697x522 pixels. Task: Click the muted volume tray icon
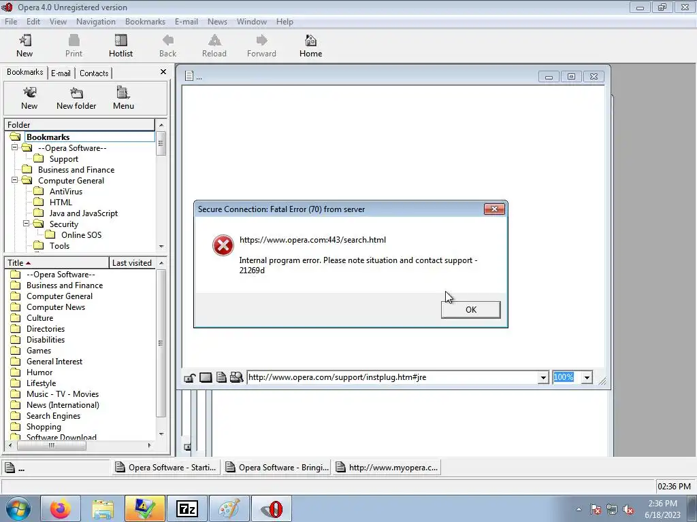click(628, 510)
